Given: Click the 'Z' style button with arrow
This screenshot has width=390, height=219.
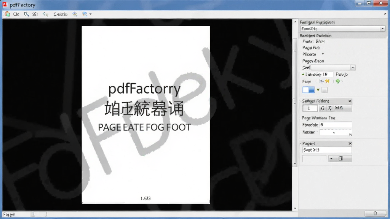Looking at the screenshot, I should [329, 108].
